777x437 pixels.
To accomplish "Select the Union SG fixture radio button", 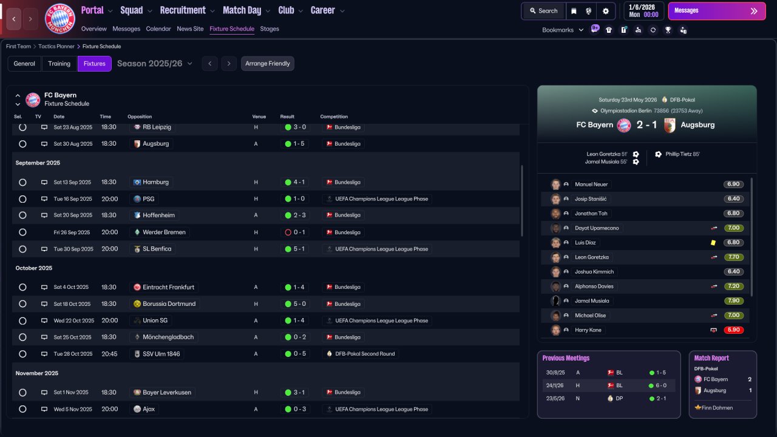I will (22, 320).
